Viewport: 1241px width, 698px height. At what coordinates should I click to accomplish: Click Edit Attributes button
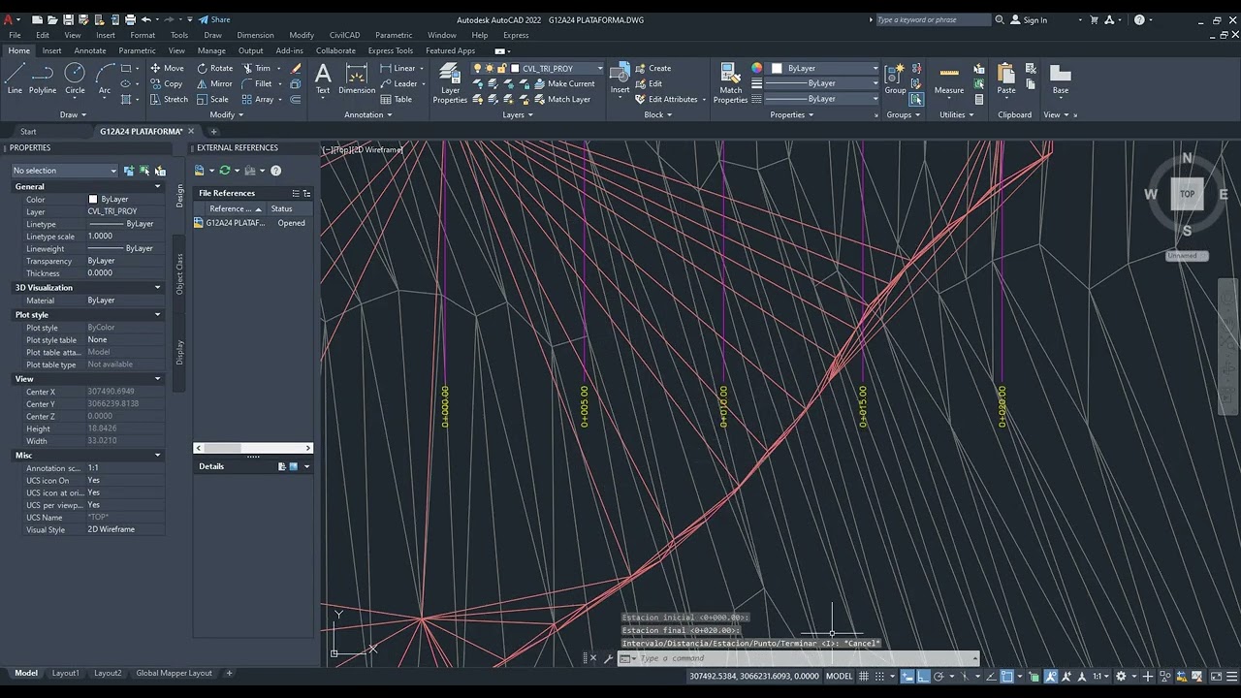click(x=667, y=99)
